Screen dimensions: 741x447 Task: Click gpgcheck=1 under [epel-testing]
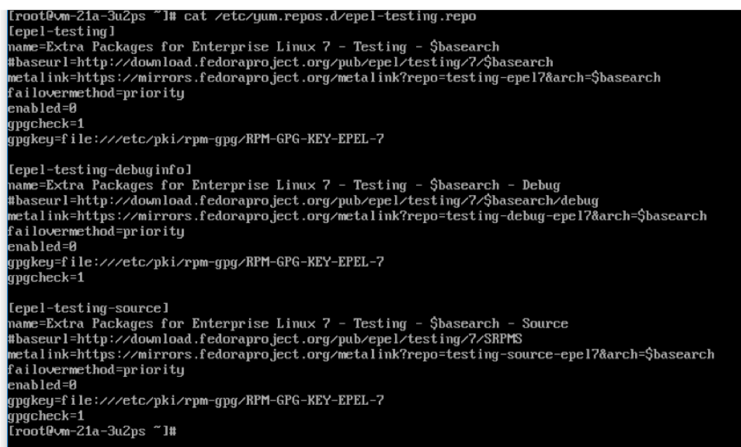(46, 124)
